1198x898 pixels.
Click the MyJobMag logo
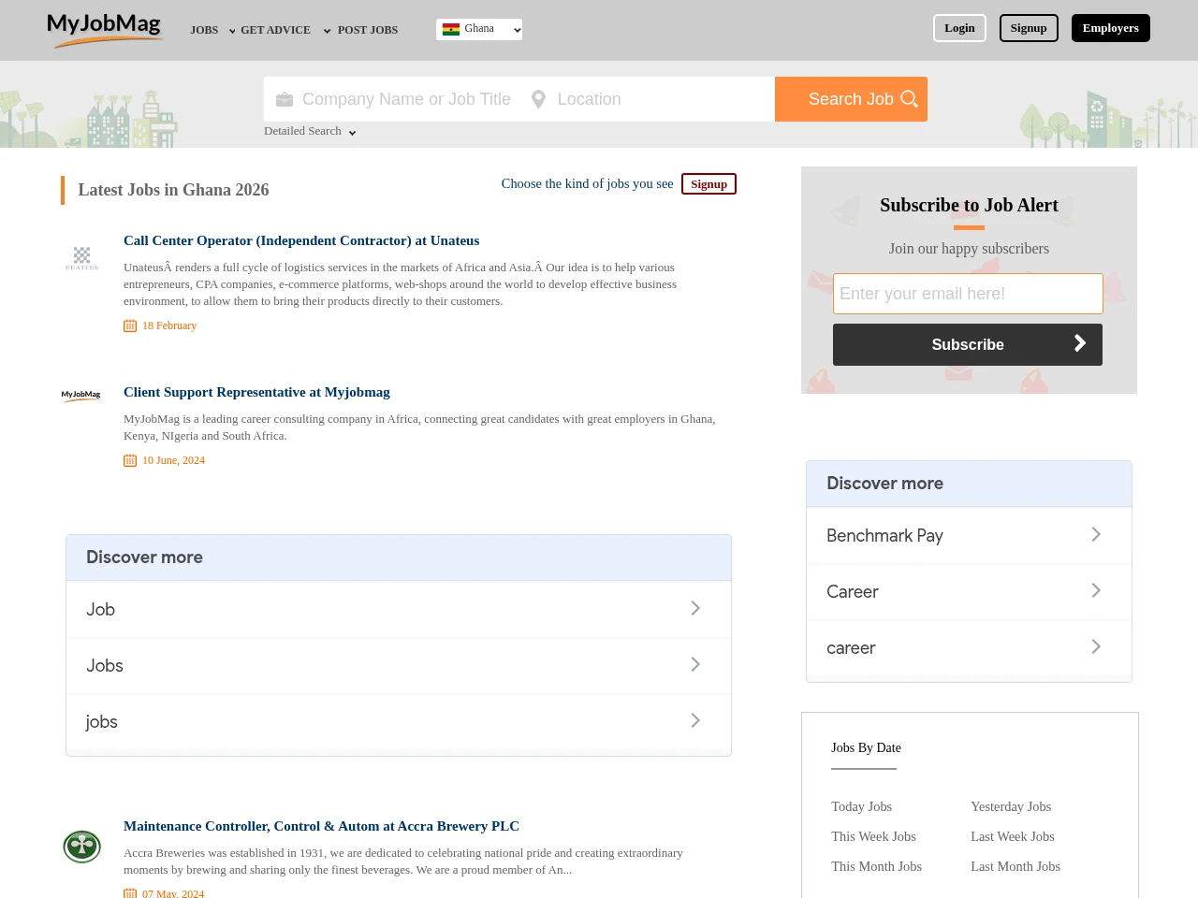(x=105, y=29)
